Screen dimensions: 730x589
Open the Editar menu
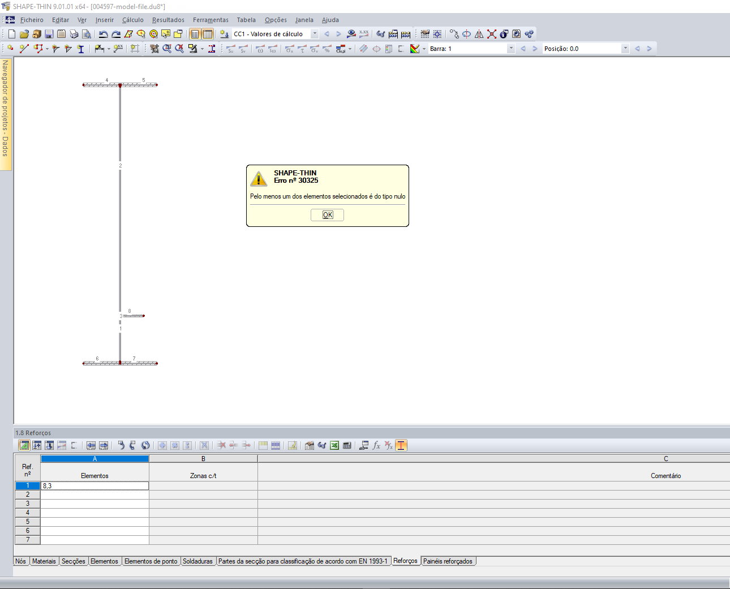pos(61,20)
